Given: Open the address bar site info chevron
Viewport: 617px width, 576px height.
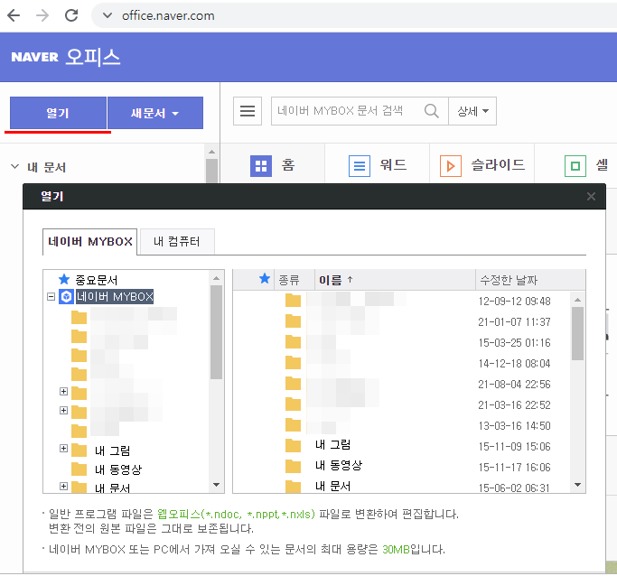Looking at the screenshot, I should tap(107, 15).
